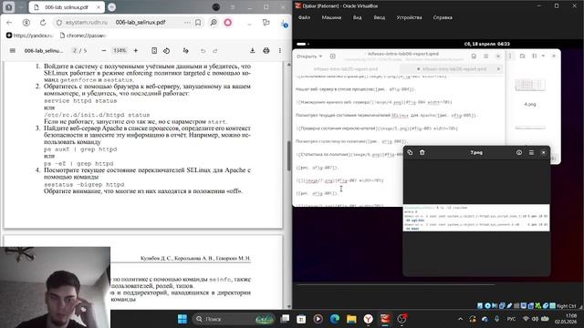Viewport: 584px width, 328px height.
Task: Open the 7.png viewer hamburger menu
Action: click(531, 152)
